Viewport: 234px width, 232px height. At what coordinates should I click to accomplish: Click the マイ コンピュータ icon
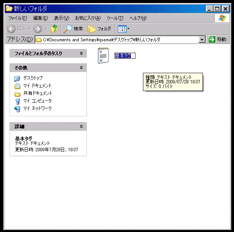point(17,101)
